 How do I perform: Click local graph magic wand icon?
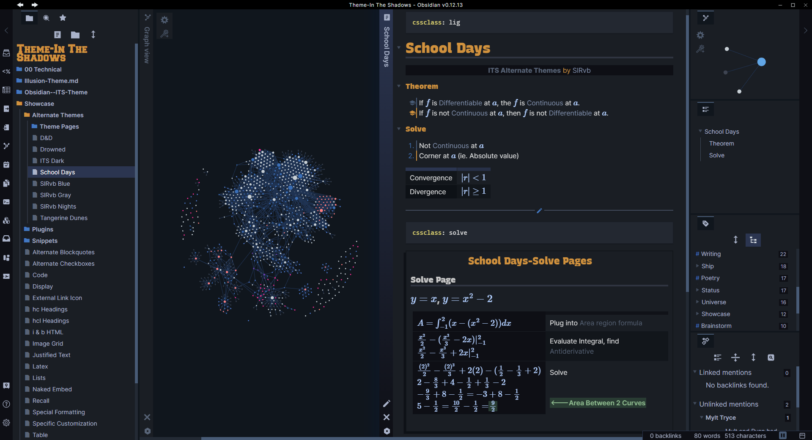tap(700, 49)
